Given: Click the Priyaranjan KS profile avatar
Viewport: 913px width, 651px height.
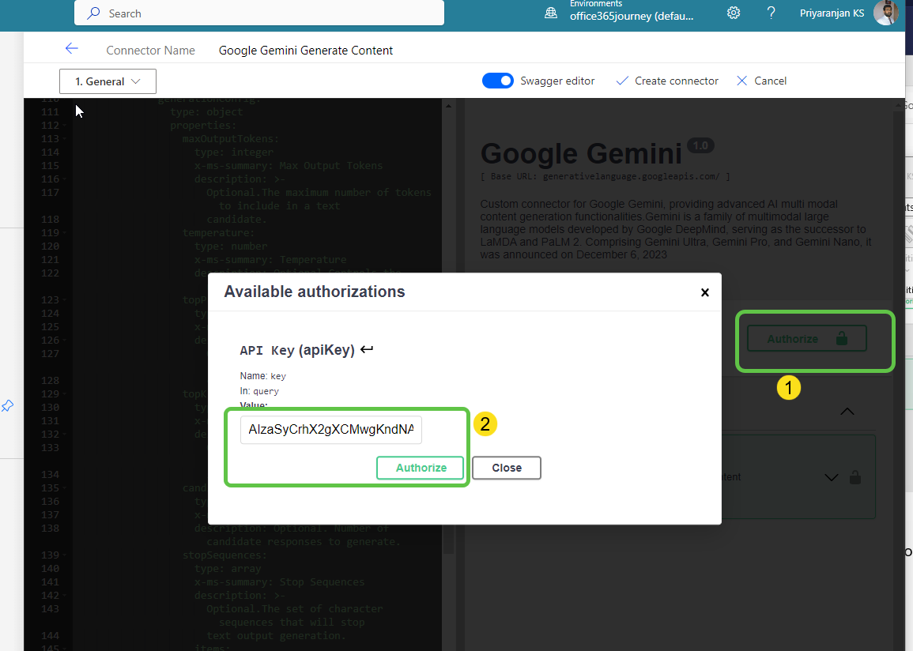Looking at the screenshot, I should click(x=886, y=13).
